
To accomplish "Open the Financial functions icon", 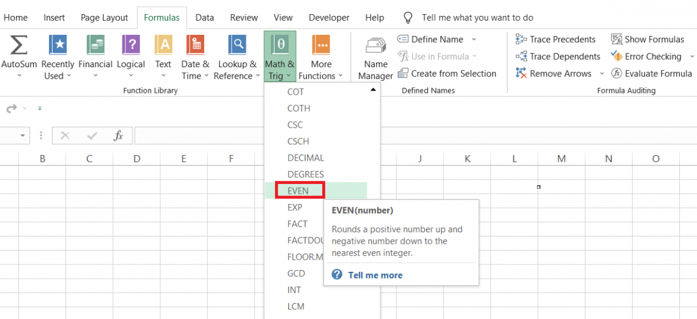I will click(95, 46).
